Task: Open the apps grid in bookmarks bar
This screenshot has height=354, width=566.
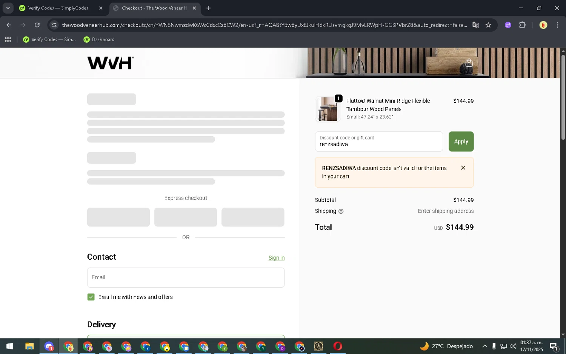Action: (8, 39)
